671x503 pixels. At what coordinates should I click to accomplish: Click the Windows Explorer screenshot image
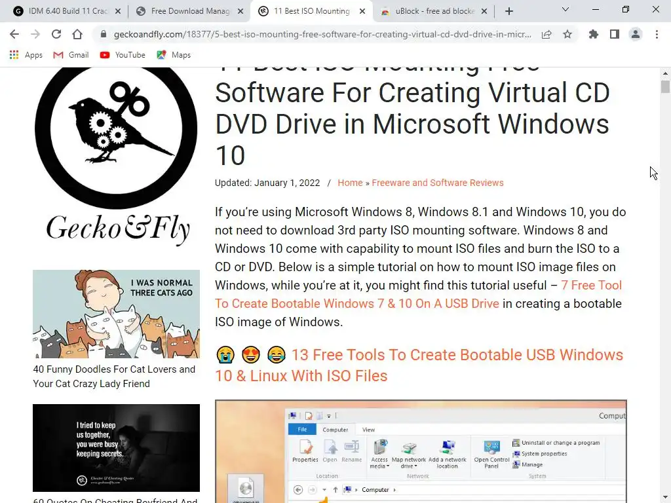click(x=421, y=451)
